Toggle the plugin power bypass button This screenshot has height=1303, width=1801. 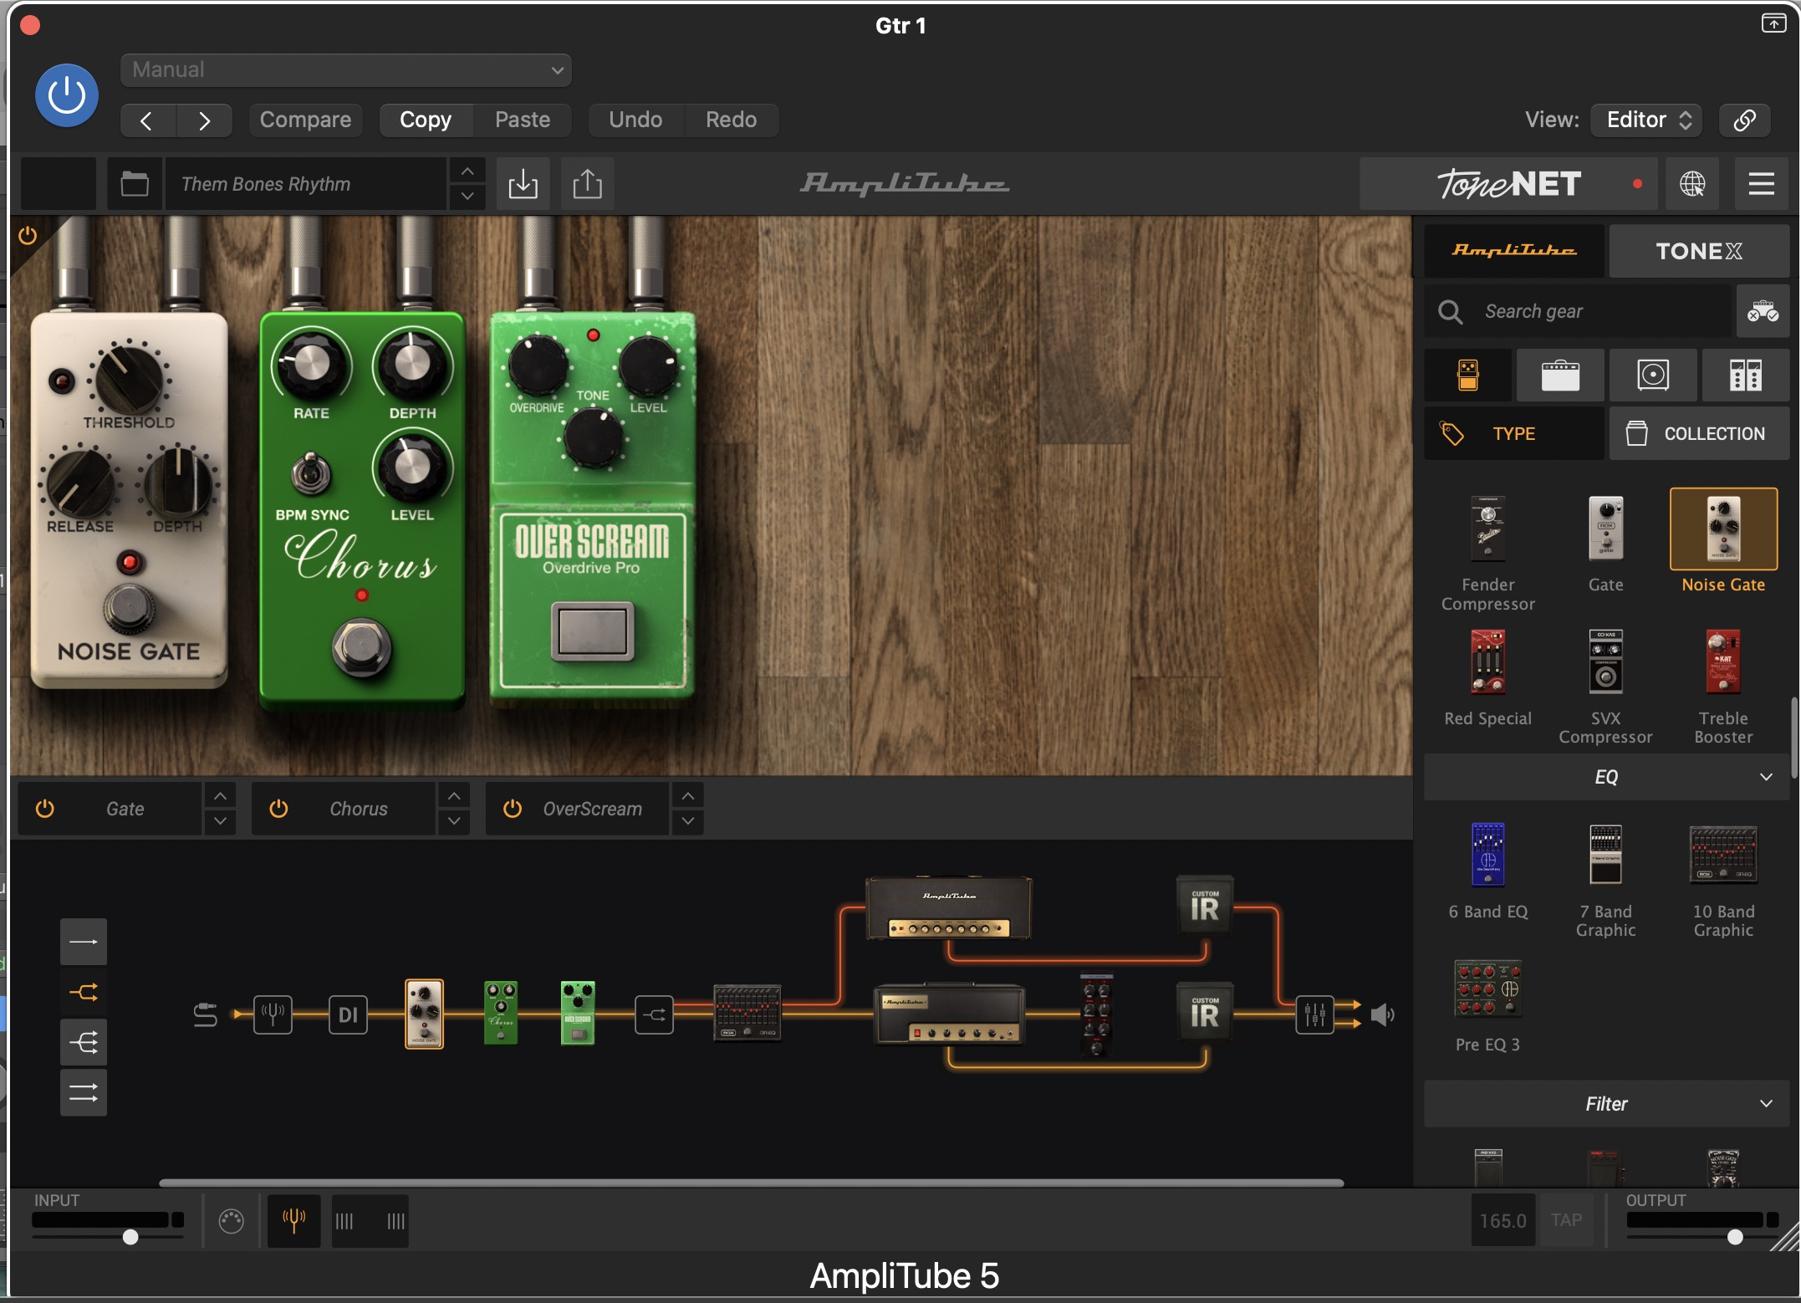pos(67,95)
